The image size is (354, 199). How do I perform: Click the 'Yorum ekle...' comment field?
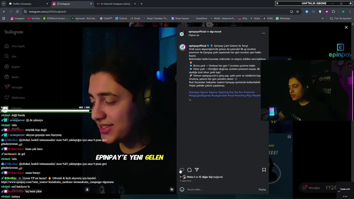(221, 189)
